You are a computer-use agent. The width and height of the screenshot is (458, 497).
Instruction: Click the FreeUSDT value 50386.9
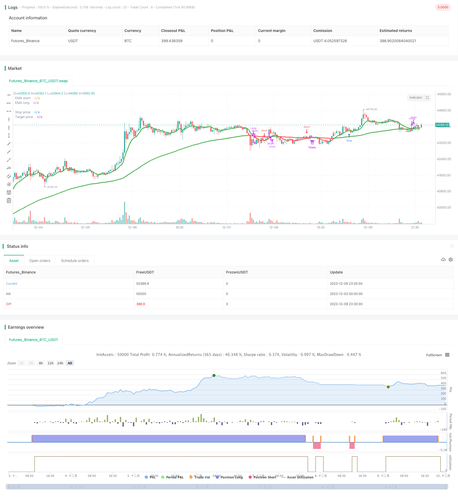(143, 283)
